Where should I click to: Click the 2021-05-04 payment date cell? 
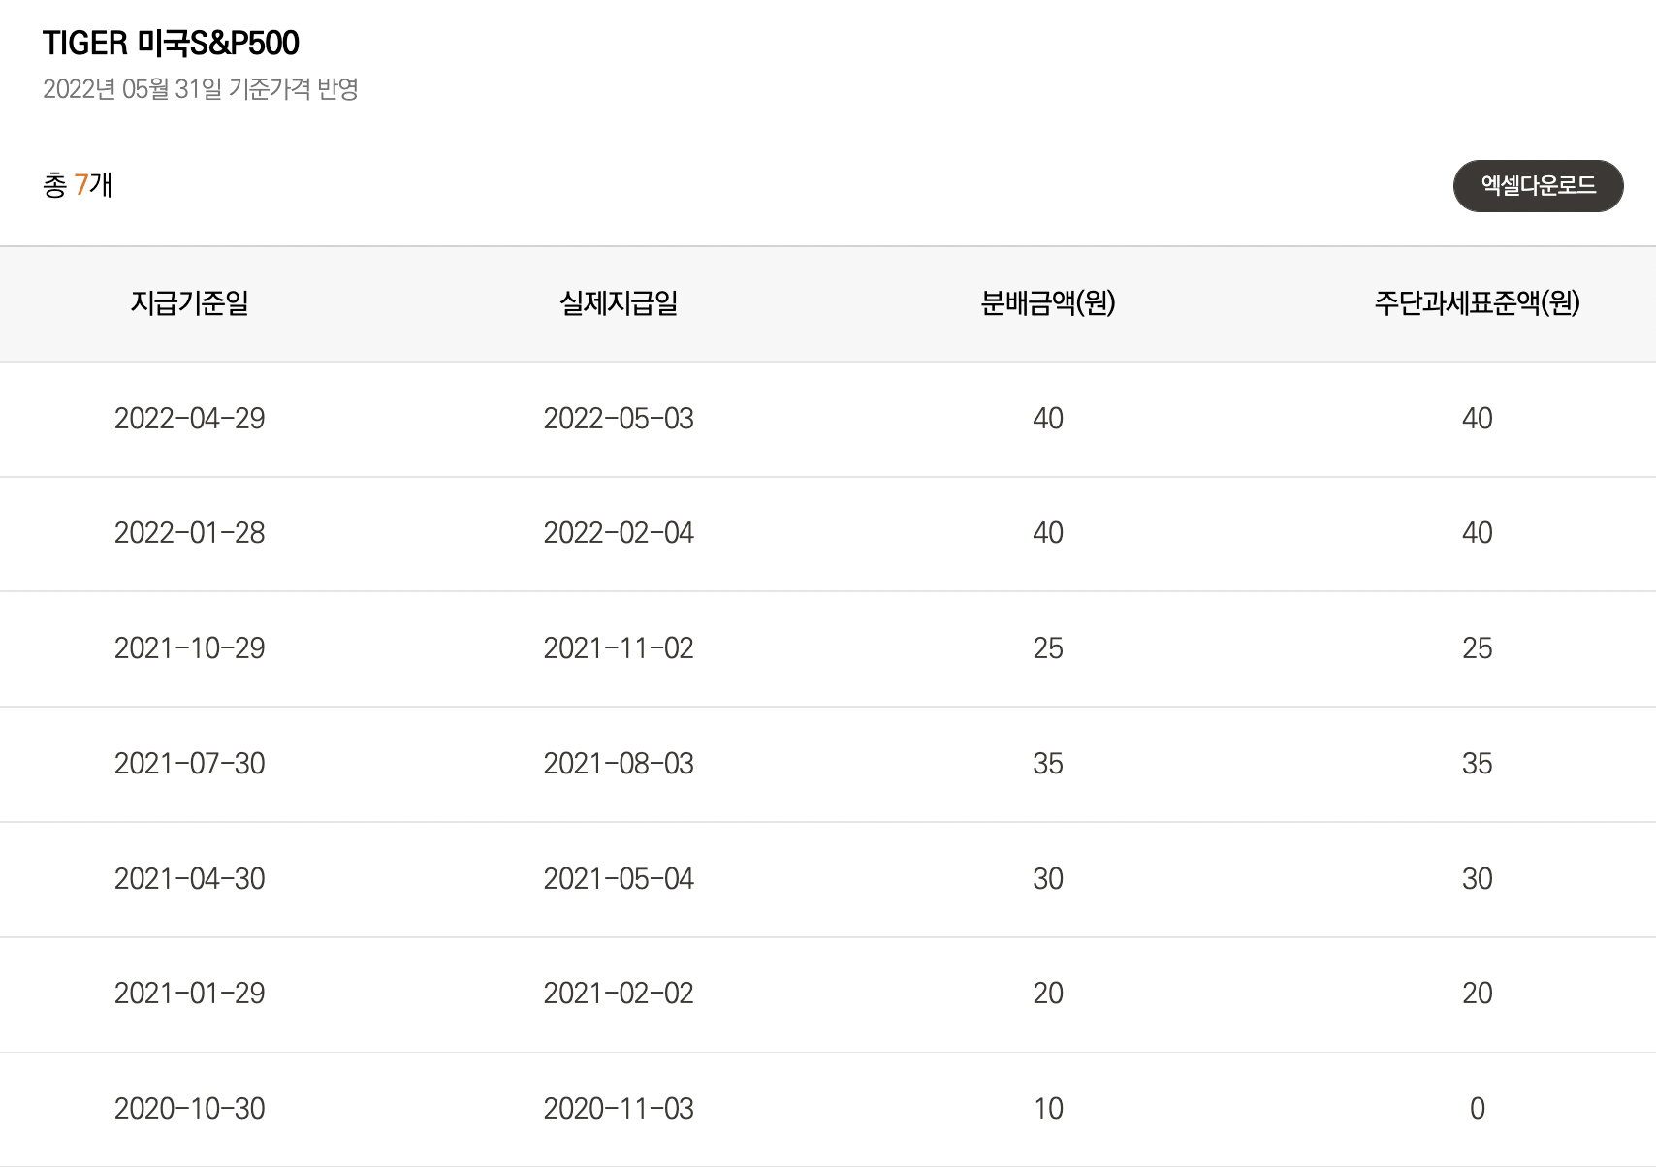pyautogui.click(x=619, y=879)
